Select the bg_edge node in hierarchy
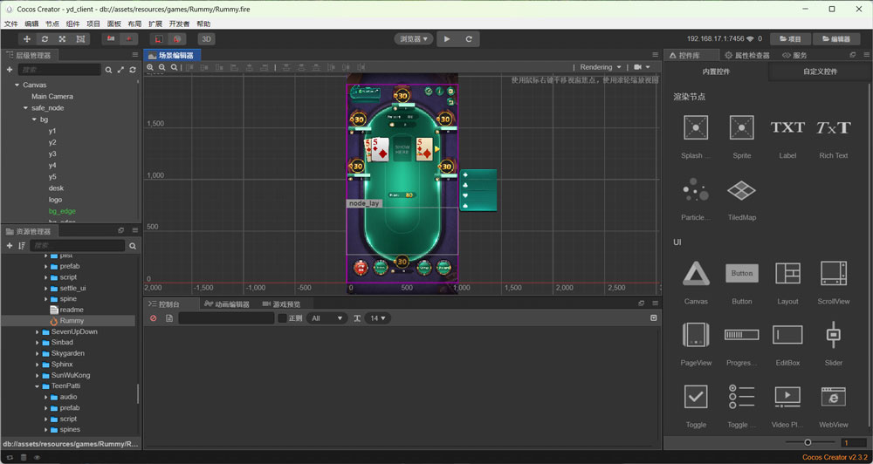This screenshot has height=464, width=873. point(62,211)
